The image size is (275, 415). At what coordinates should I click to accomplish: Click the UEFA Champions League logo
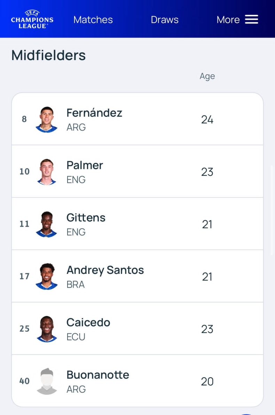pos(32,19)
